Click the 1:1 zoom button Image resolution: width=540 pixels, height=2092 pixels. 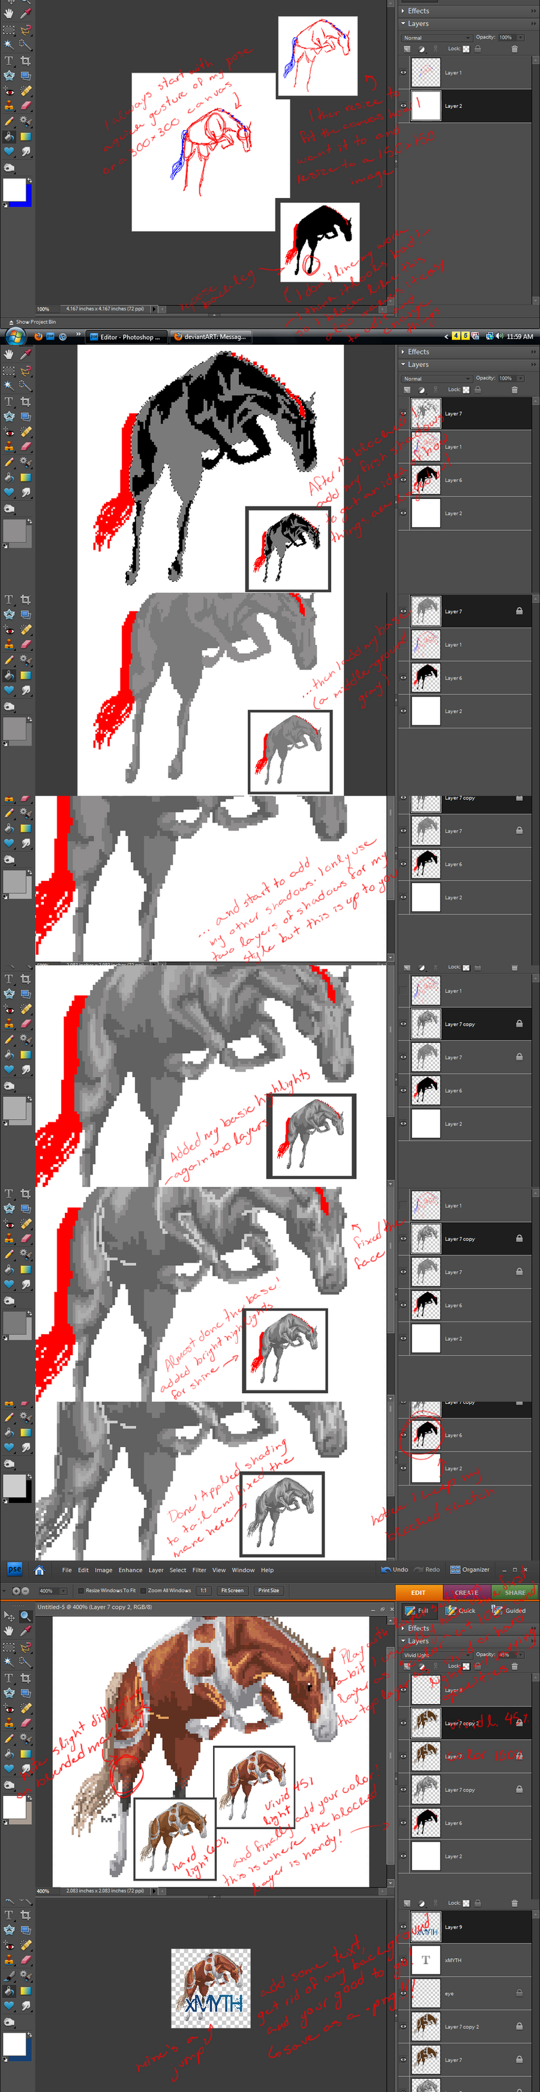tap(203, 1591)
